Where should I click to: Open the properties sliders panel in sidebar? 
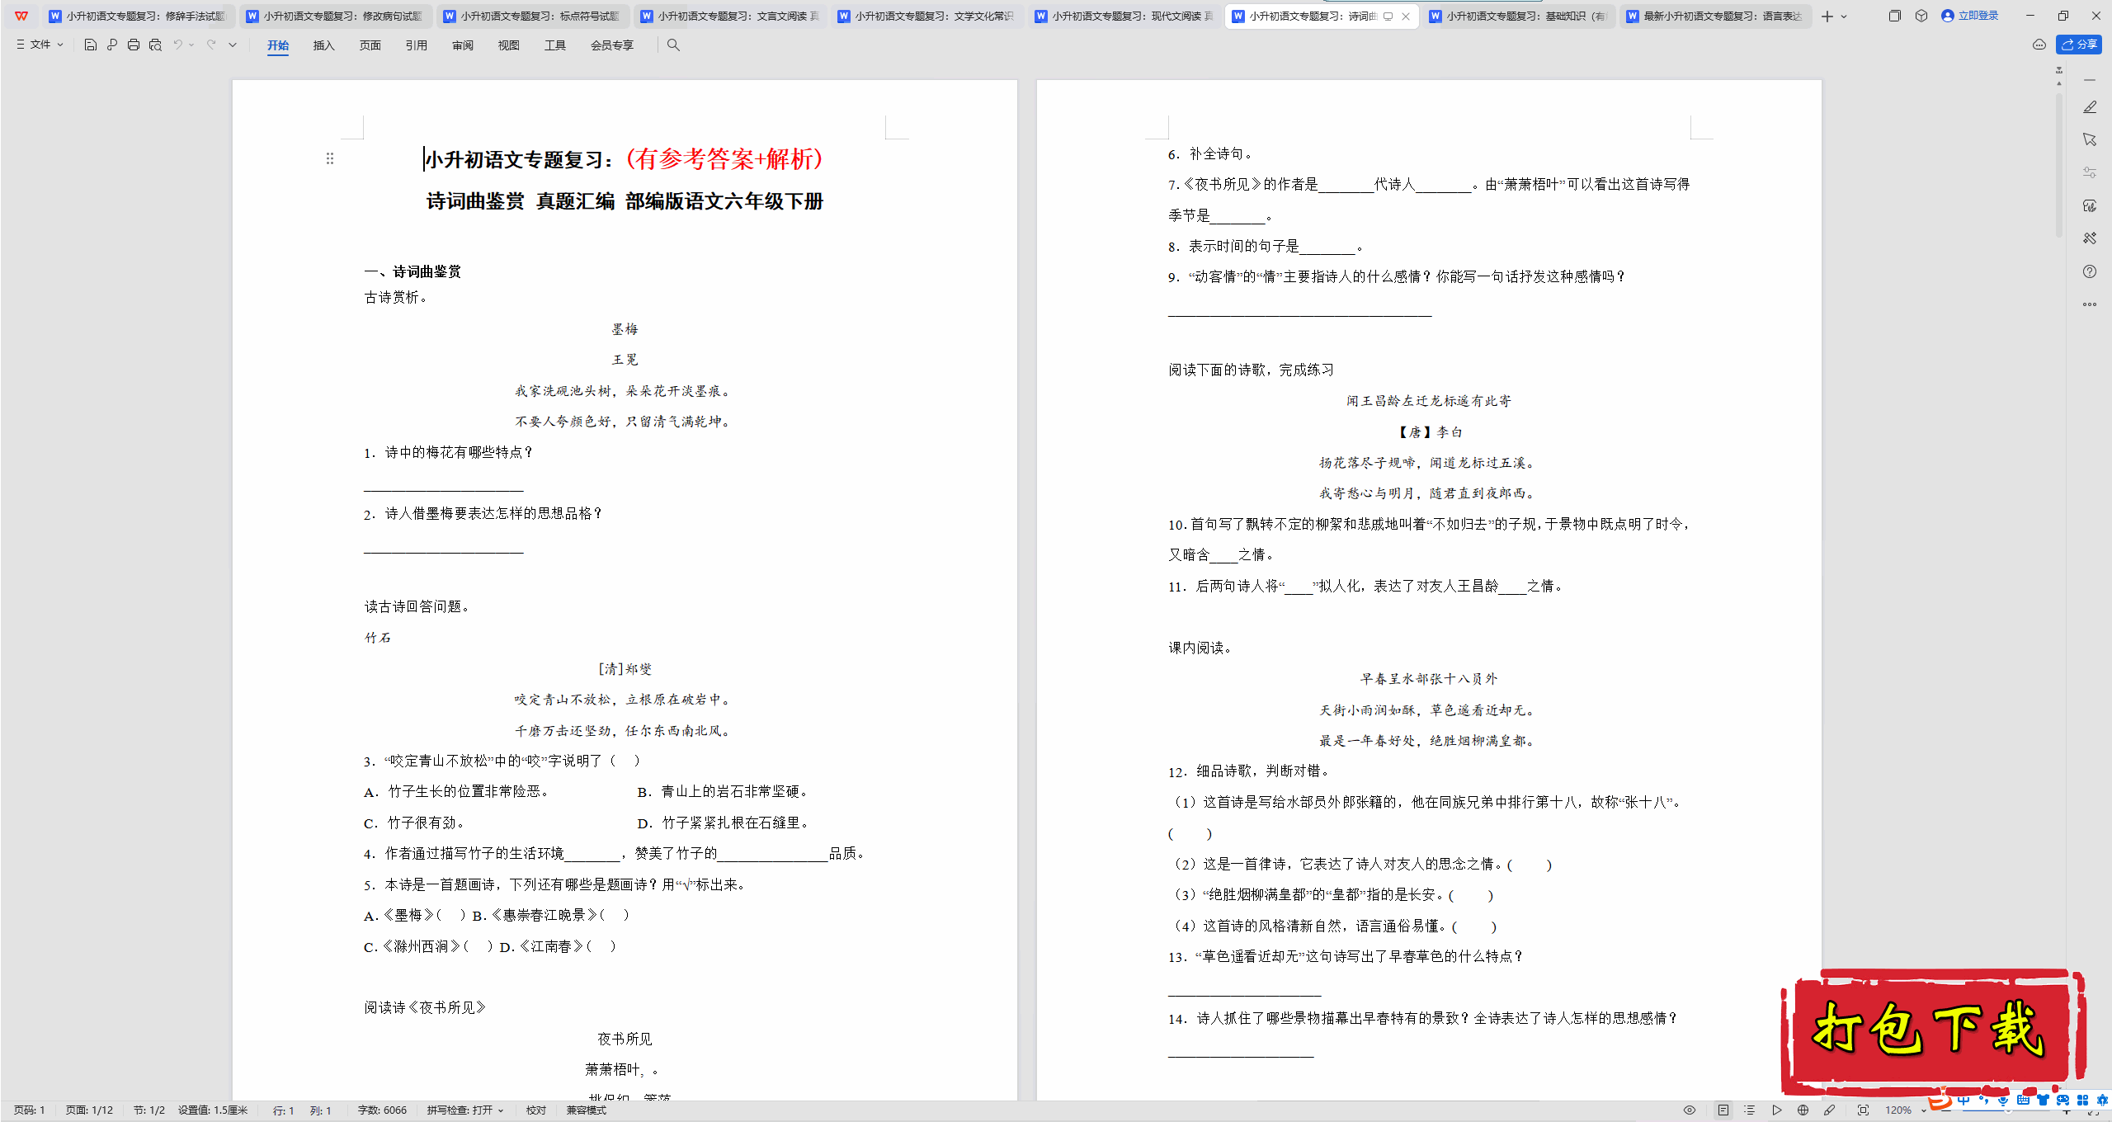pyautogui.click(x=2090, y=172)
